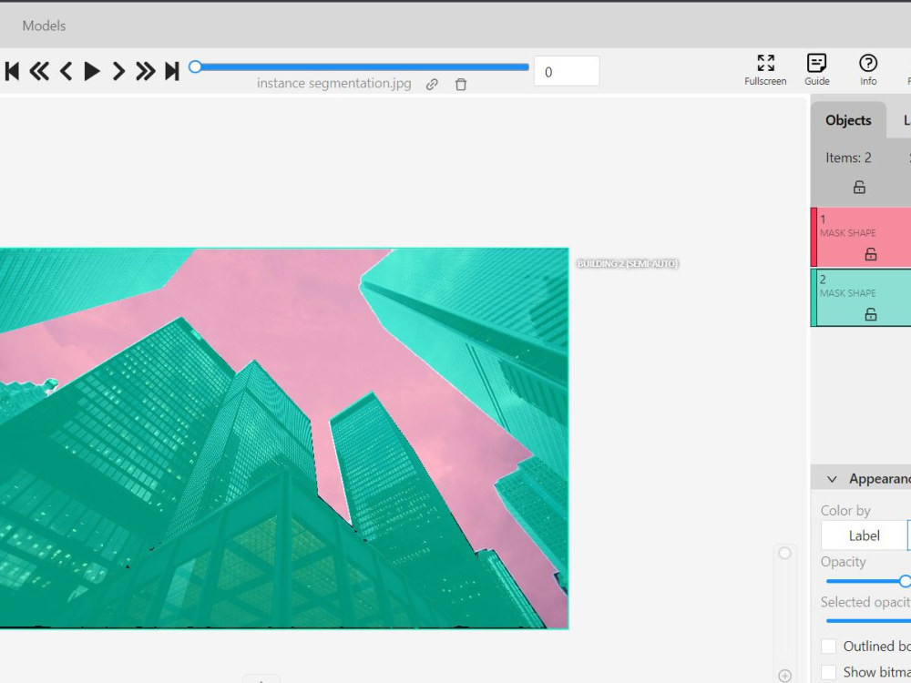Screen dimensions: 911x683
Task: Delete the current frame with trash icon
Action: pos(460,84)
